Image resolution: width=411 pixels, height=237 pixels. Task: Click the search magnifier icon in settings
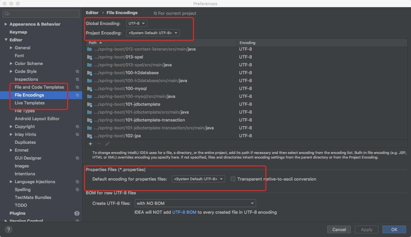coord(7,14)
